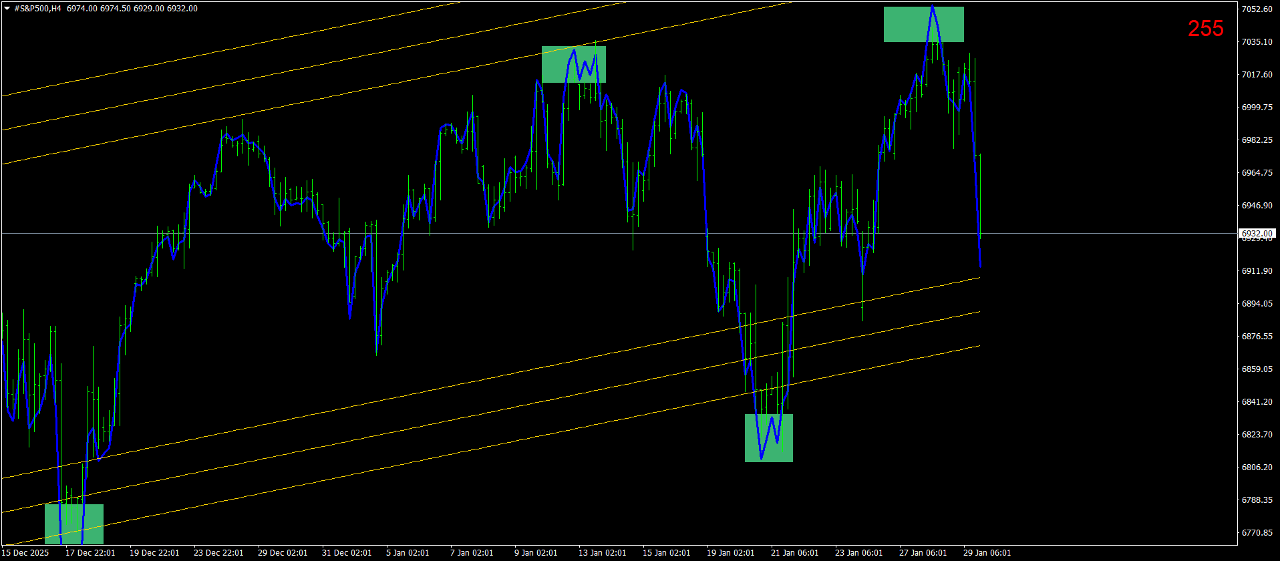Click the open value 6974.00 in the header
Viewport: 1280px width, 561px height.
pyautogui.click(x=82, y=9)
